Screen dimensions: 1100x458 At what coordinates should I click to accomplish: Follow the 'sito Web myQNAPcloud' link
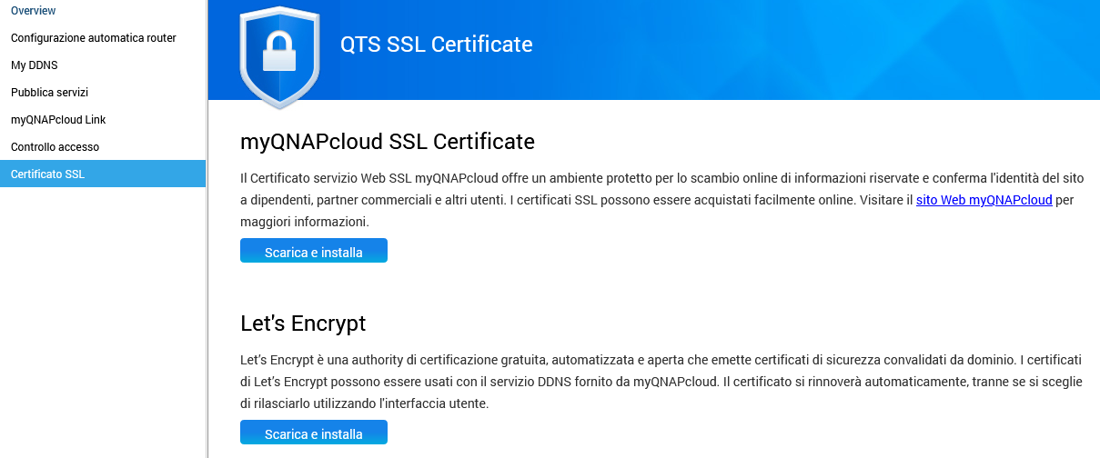pyautogui.click(x=984, y=200)
